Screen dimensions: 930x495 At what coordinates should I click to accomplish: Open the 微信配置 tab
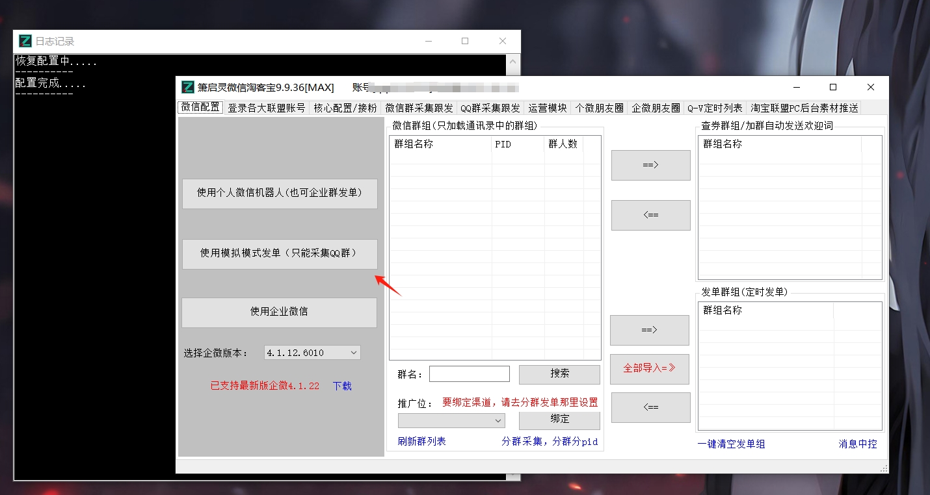click(200, 108)
